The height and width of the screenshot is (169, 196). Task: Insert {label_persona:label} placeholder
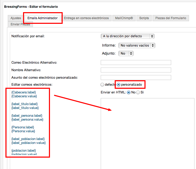(x=27, y=115)
